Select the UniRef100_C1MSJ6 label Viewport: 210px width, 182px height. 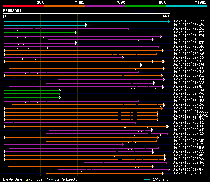point(188,65)
